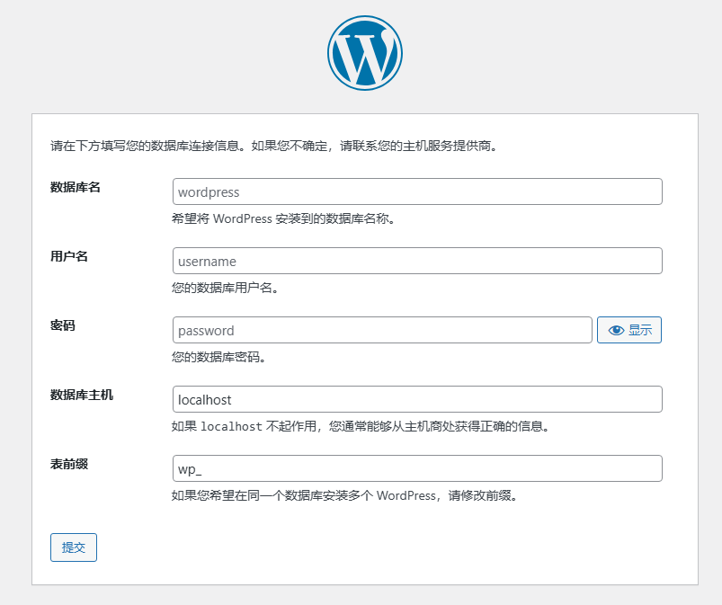Click the WordPress logo at top
Screen dimensions: 722x605
click(364, 54)
